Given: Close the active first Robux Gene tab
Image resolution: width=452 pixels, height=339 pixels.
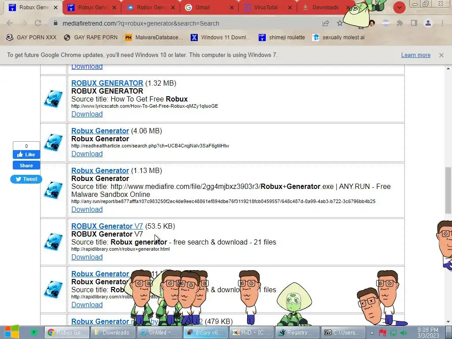Looking at the screenshot, I should coord(56,8).
